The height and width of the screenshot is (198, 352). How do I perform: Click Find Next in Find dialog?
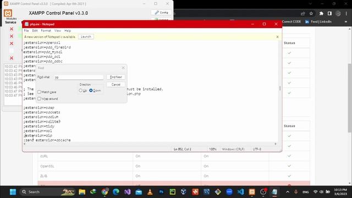[x=116, y=77]
